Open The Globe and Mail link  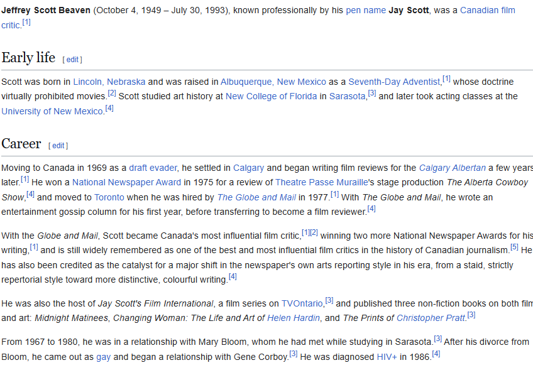[256, 197]
